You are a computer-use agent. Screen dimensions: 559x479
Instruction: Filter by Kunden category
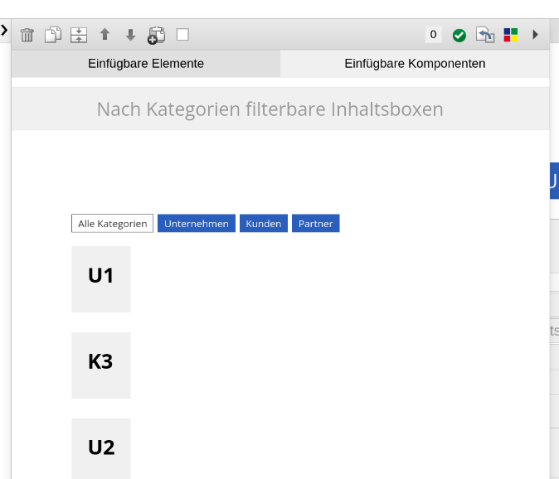coord(264,223)
